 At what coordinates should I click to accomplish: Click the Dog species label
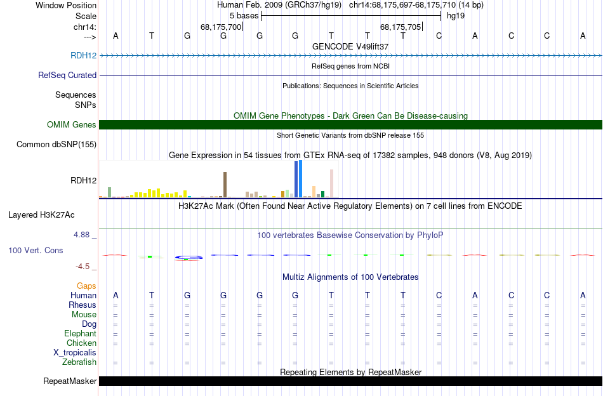click(x=89, y=324)
